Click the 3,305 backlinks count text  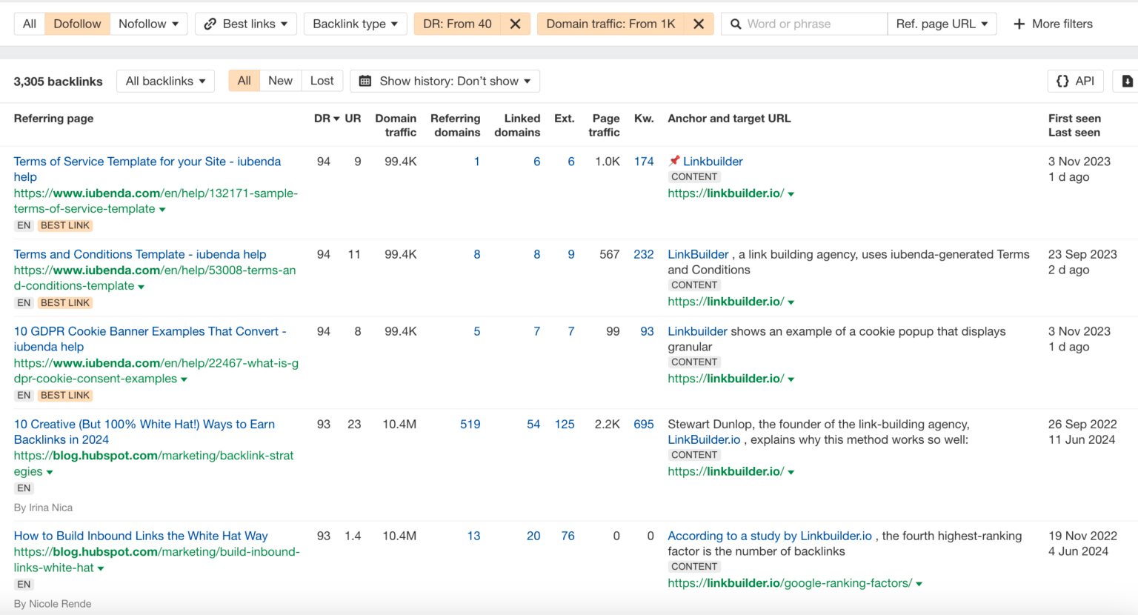tap(58, 82)
